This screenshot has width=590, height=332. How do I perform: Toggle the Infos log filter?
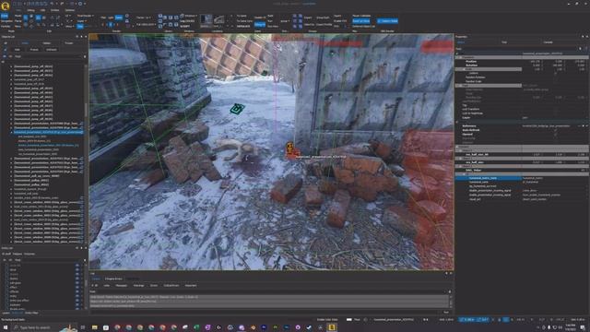click(107, 286)
